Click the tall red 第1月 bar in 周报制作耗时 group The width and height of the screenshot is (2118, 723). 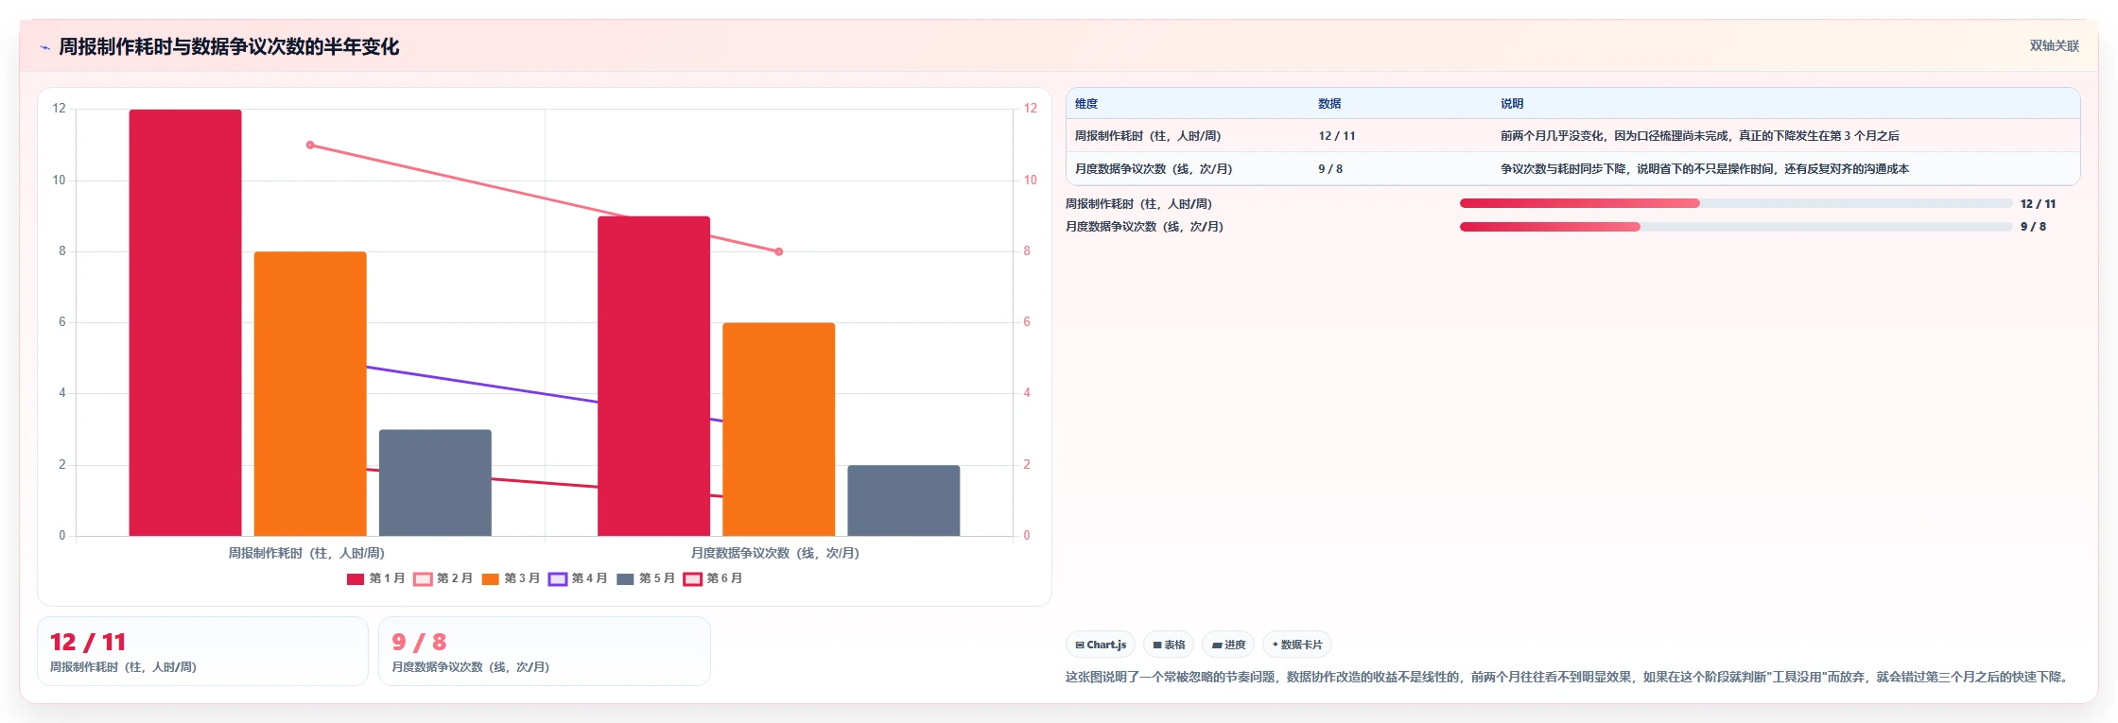point(185,322)
